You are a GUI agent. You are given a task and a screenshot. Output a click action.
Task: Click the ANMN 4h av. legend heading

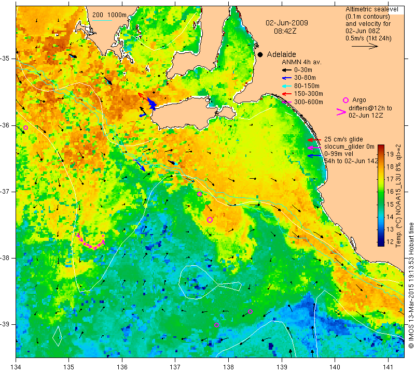pyautogui.click(x=301, y=62)
